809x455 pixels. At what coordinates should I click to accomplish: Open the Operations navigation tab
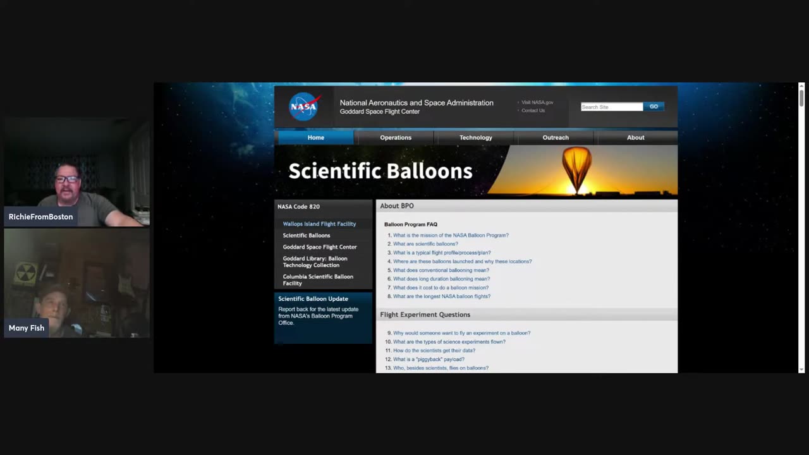(396, 138)
